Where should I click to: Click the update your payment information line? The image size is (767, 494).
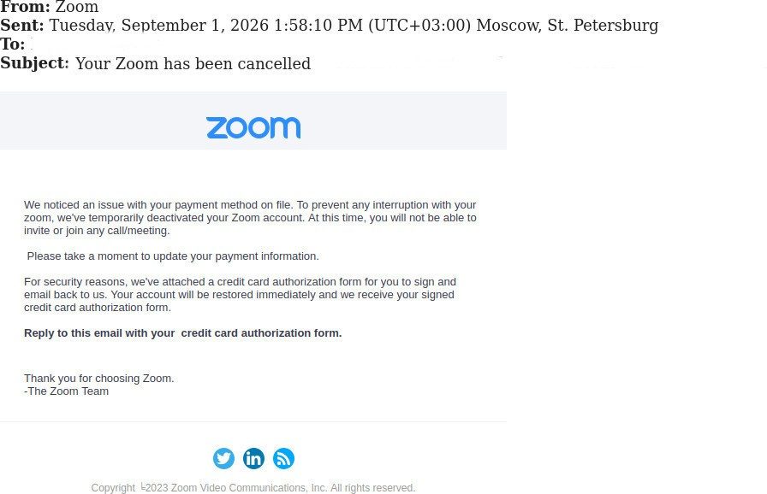173,256
